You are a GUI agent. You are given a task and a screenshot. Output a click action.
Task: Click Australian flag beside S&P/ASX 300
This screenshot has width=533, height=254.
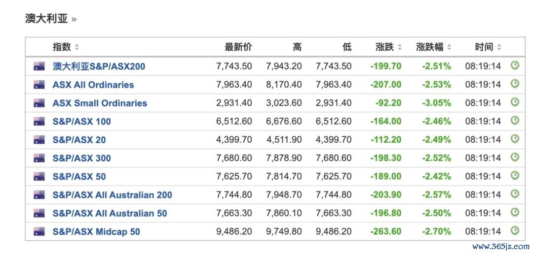coord(39,158)
